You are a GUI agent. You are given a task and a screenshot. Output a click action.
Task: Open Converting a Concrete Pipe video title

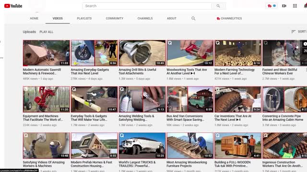pos(283,118)
